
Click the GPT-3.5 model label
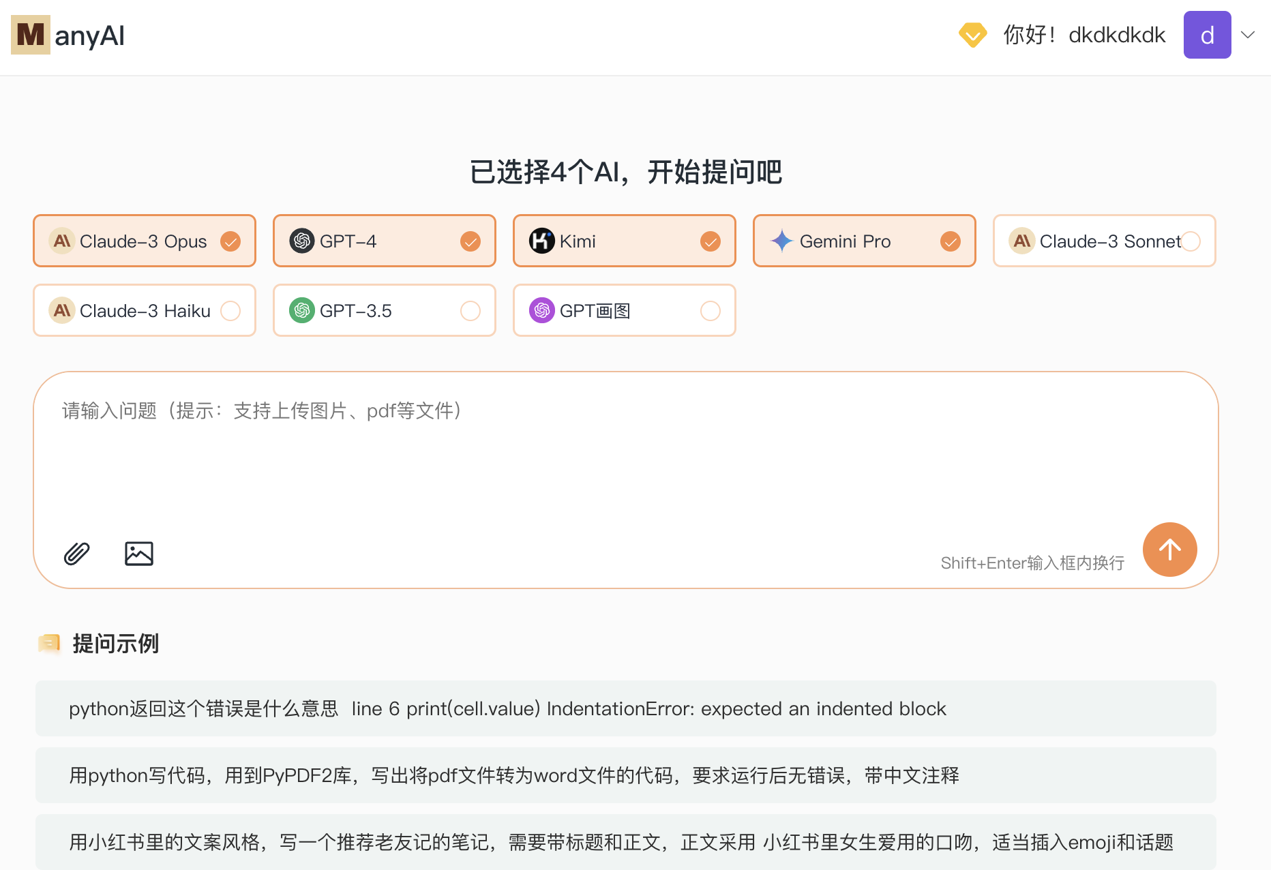point(355,311)
